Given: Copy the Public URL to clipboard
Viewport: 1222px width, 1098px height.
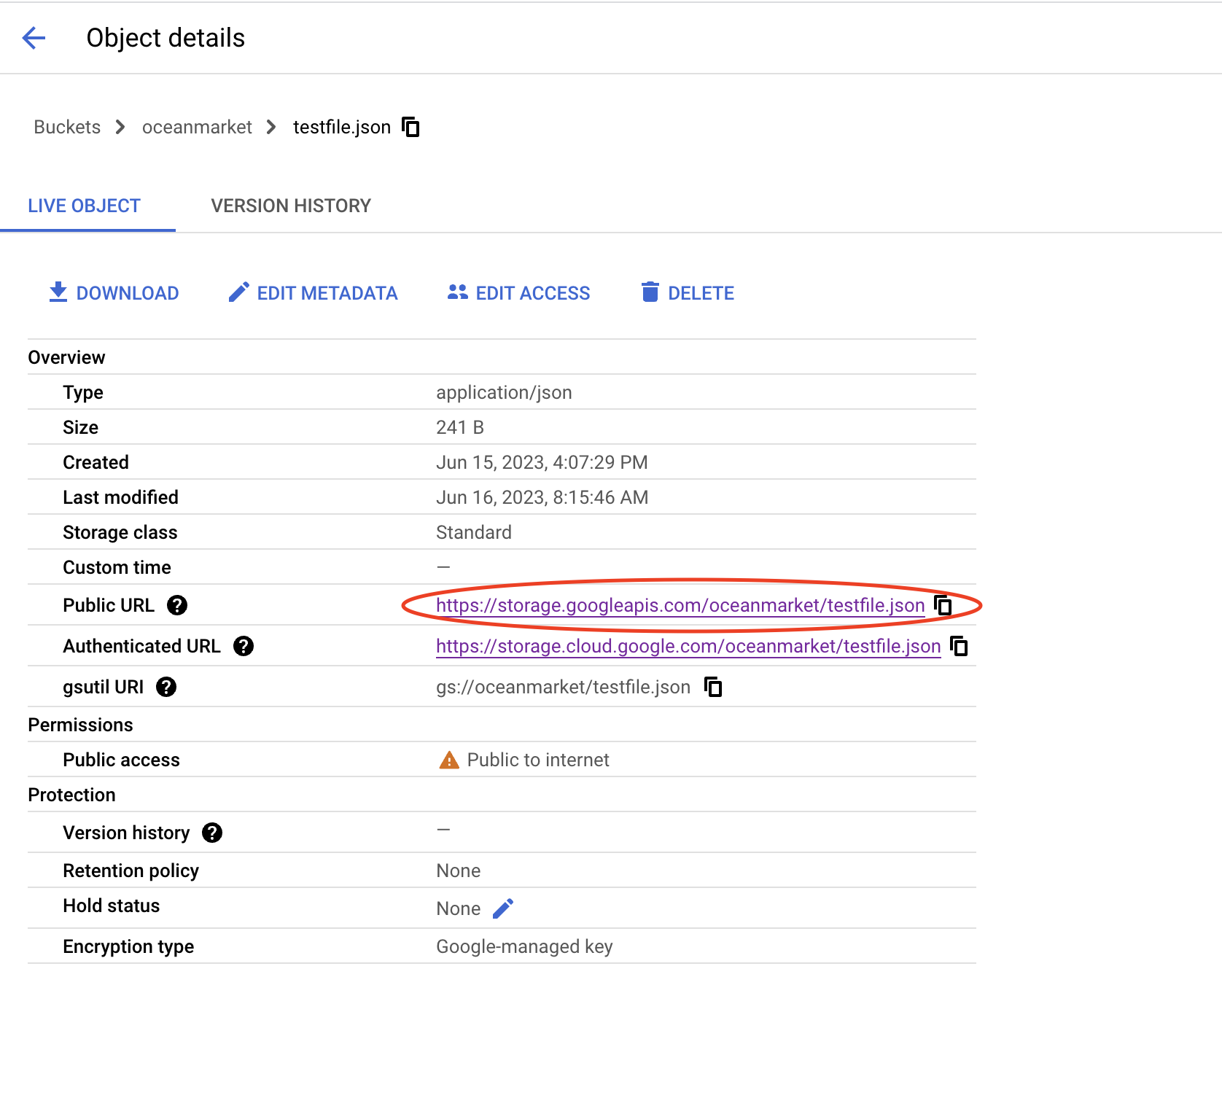Looking at the screenshot, I should tap(943, 605).
